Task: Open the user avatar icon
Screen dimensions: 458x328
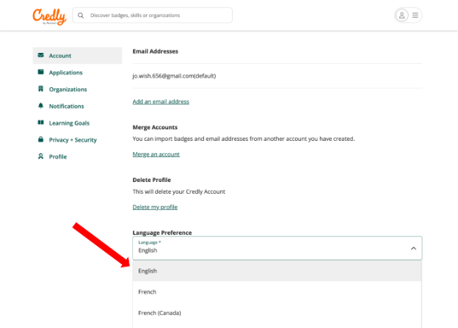Action: point(402,15)
